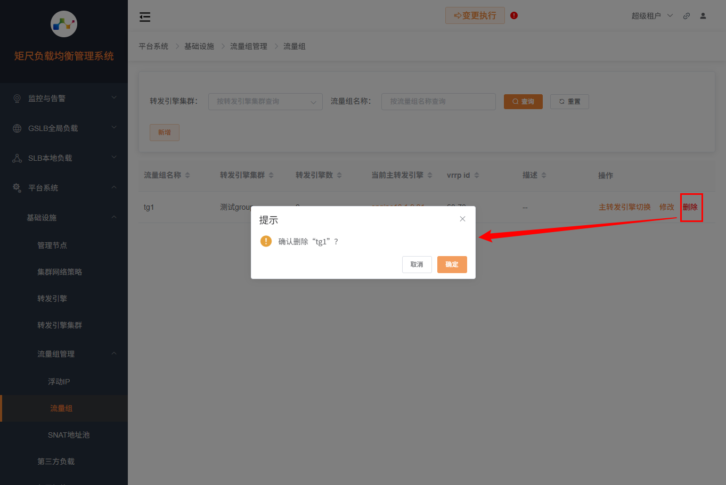Click the 查询 search button
The width and height of the screenshot is (726, 485).
click(523, 102)
